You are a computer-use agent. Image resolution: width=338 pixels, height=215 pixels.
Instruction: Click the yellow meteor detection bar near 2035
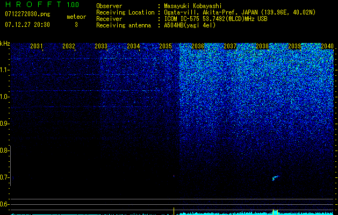pos(174,211)
